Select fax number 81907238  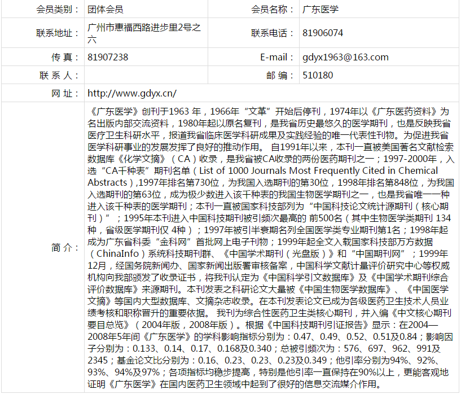[108, 57]
